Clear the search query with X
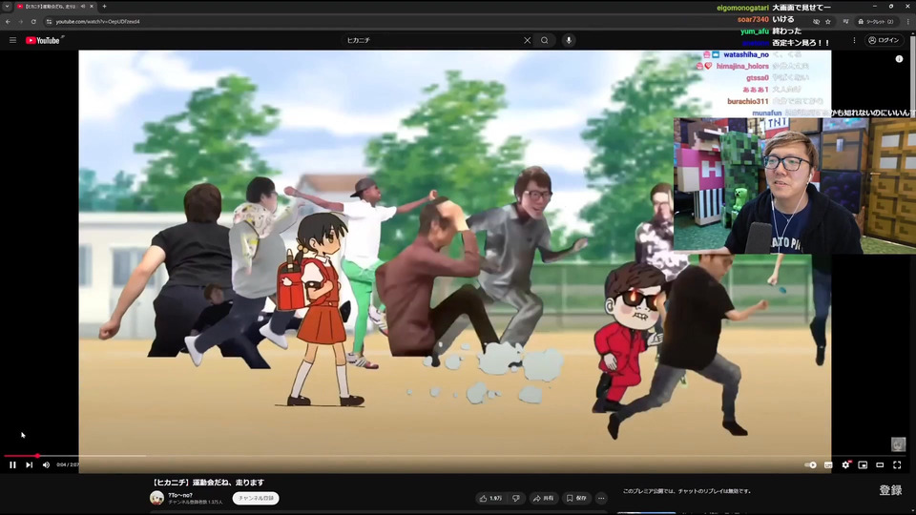The width and height of the screenshot is (916, 515). (527, 40)
